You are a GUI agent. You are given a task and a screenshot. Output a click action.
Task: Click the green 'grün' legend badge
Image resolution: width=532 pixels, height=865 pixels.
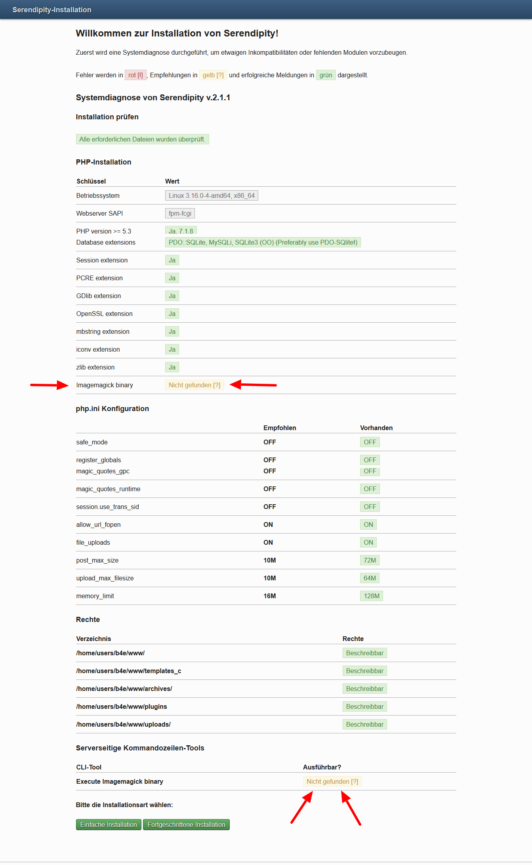[x=326, y=75]
